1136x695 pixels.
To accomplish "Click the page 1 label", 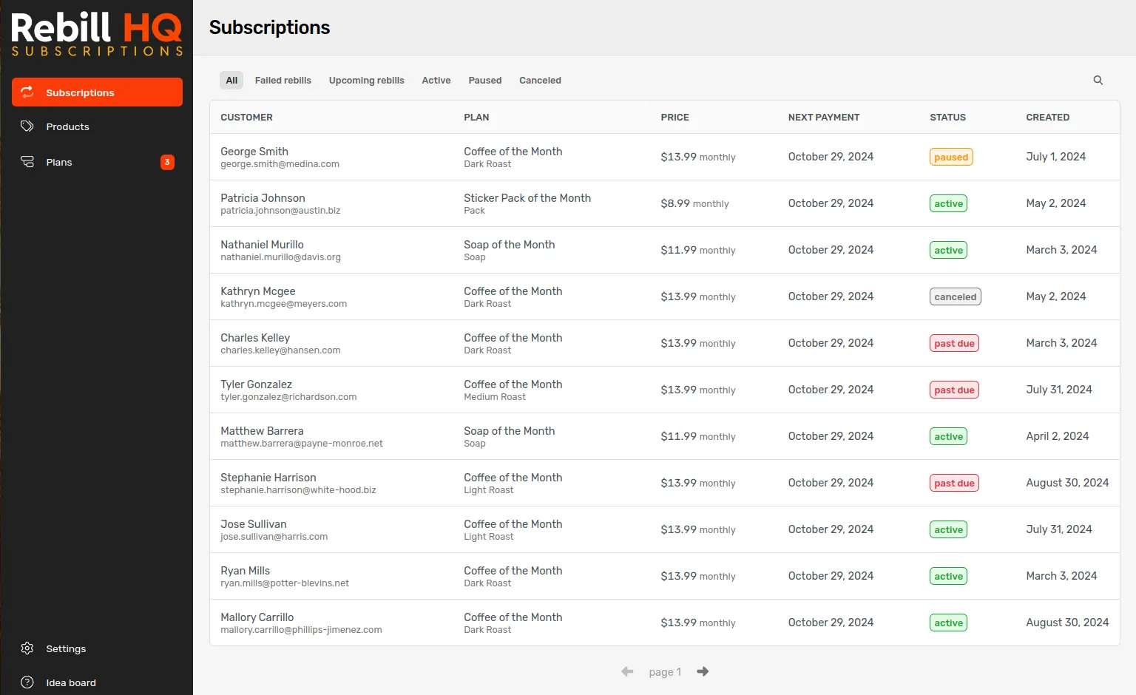I will pyautogui.click(x=664, y=671).
